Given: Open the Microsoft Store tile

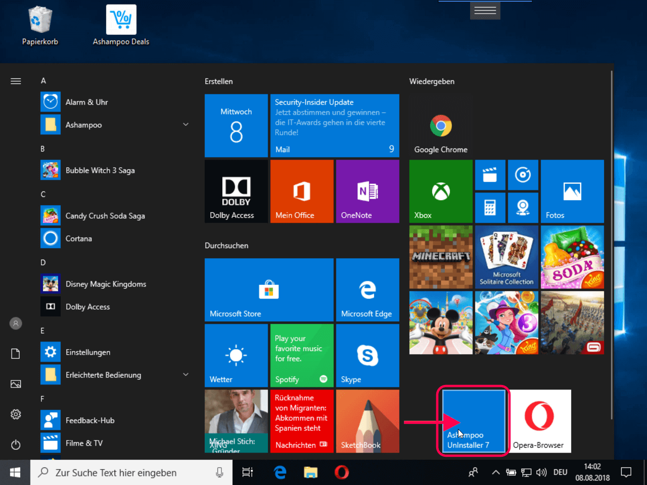Looking at the screenshot, I should (269, 290).
